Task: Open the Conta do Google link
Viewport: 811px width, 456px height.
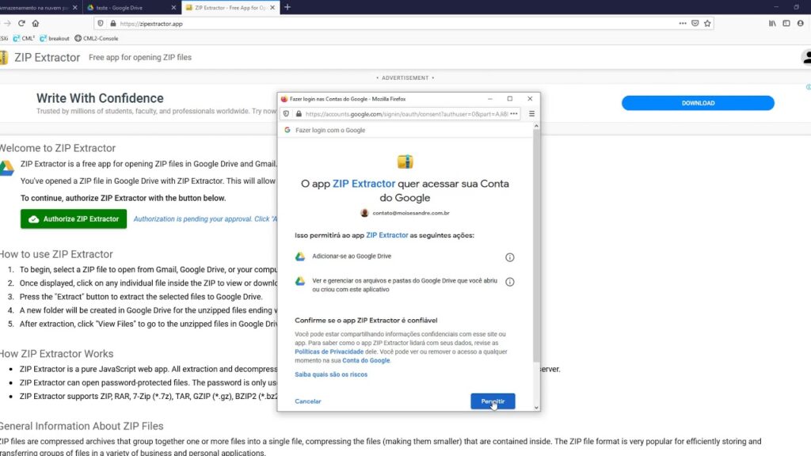Action: [366, 360]
